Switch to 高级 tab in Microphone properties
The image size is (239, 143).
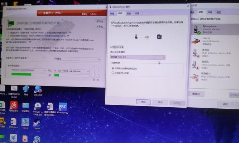137,13
